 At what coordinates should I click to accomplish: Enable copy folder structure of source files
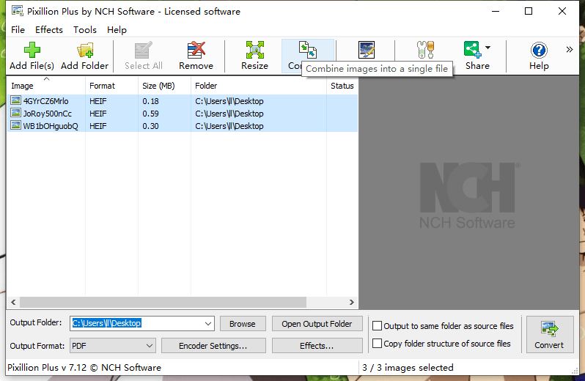pyautogui.click(x=378, y=344)
